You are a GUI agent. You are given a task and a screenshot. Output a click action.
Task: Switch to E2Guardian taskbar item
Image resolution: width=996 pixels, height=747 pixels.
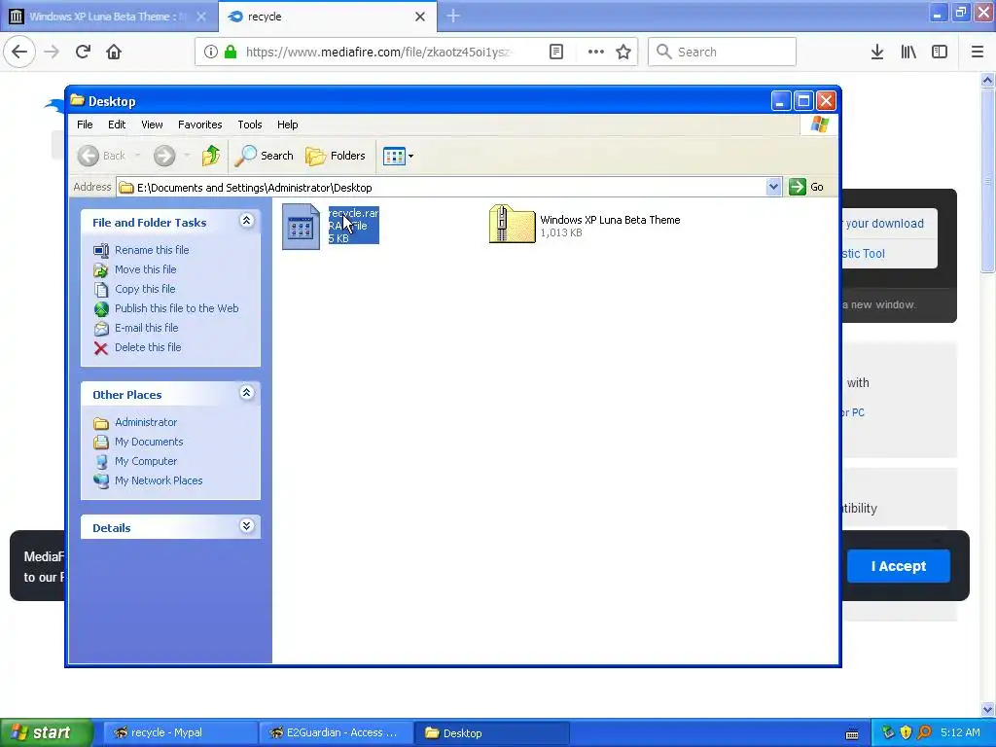click(336, 733)
